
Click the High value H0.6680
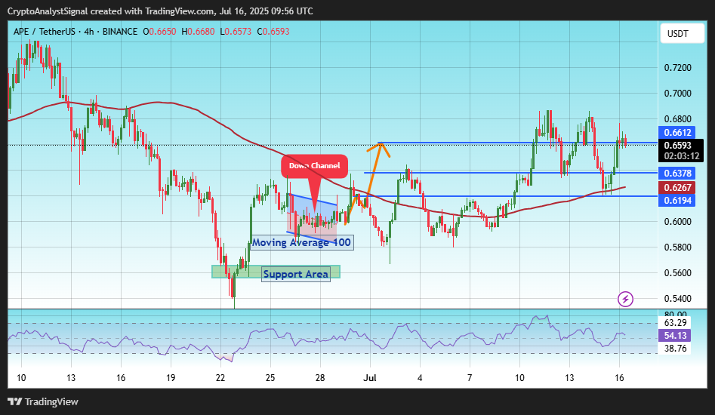pyautogui.click(x=198, y=32)
